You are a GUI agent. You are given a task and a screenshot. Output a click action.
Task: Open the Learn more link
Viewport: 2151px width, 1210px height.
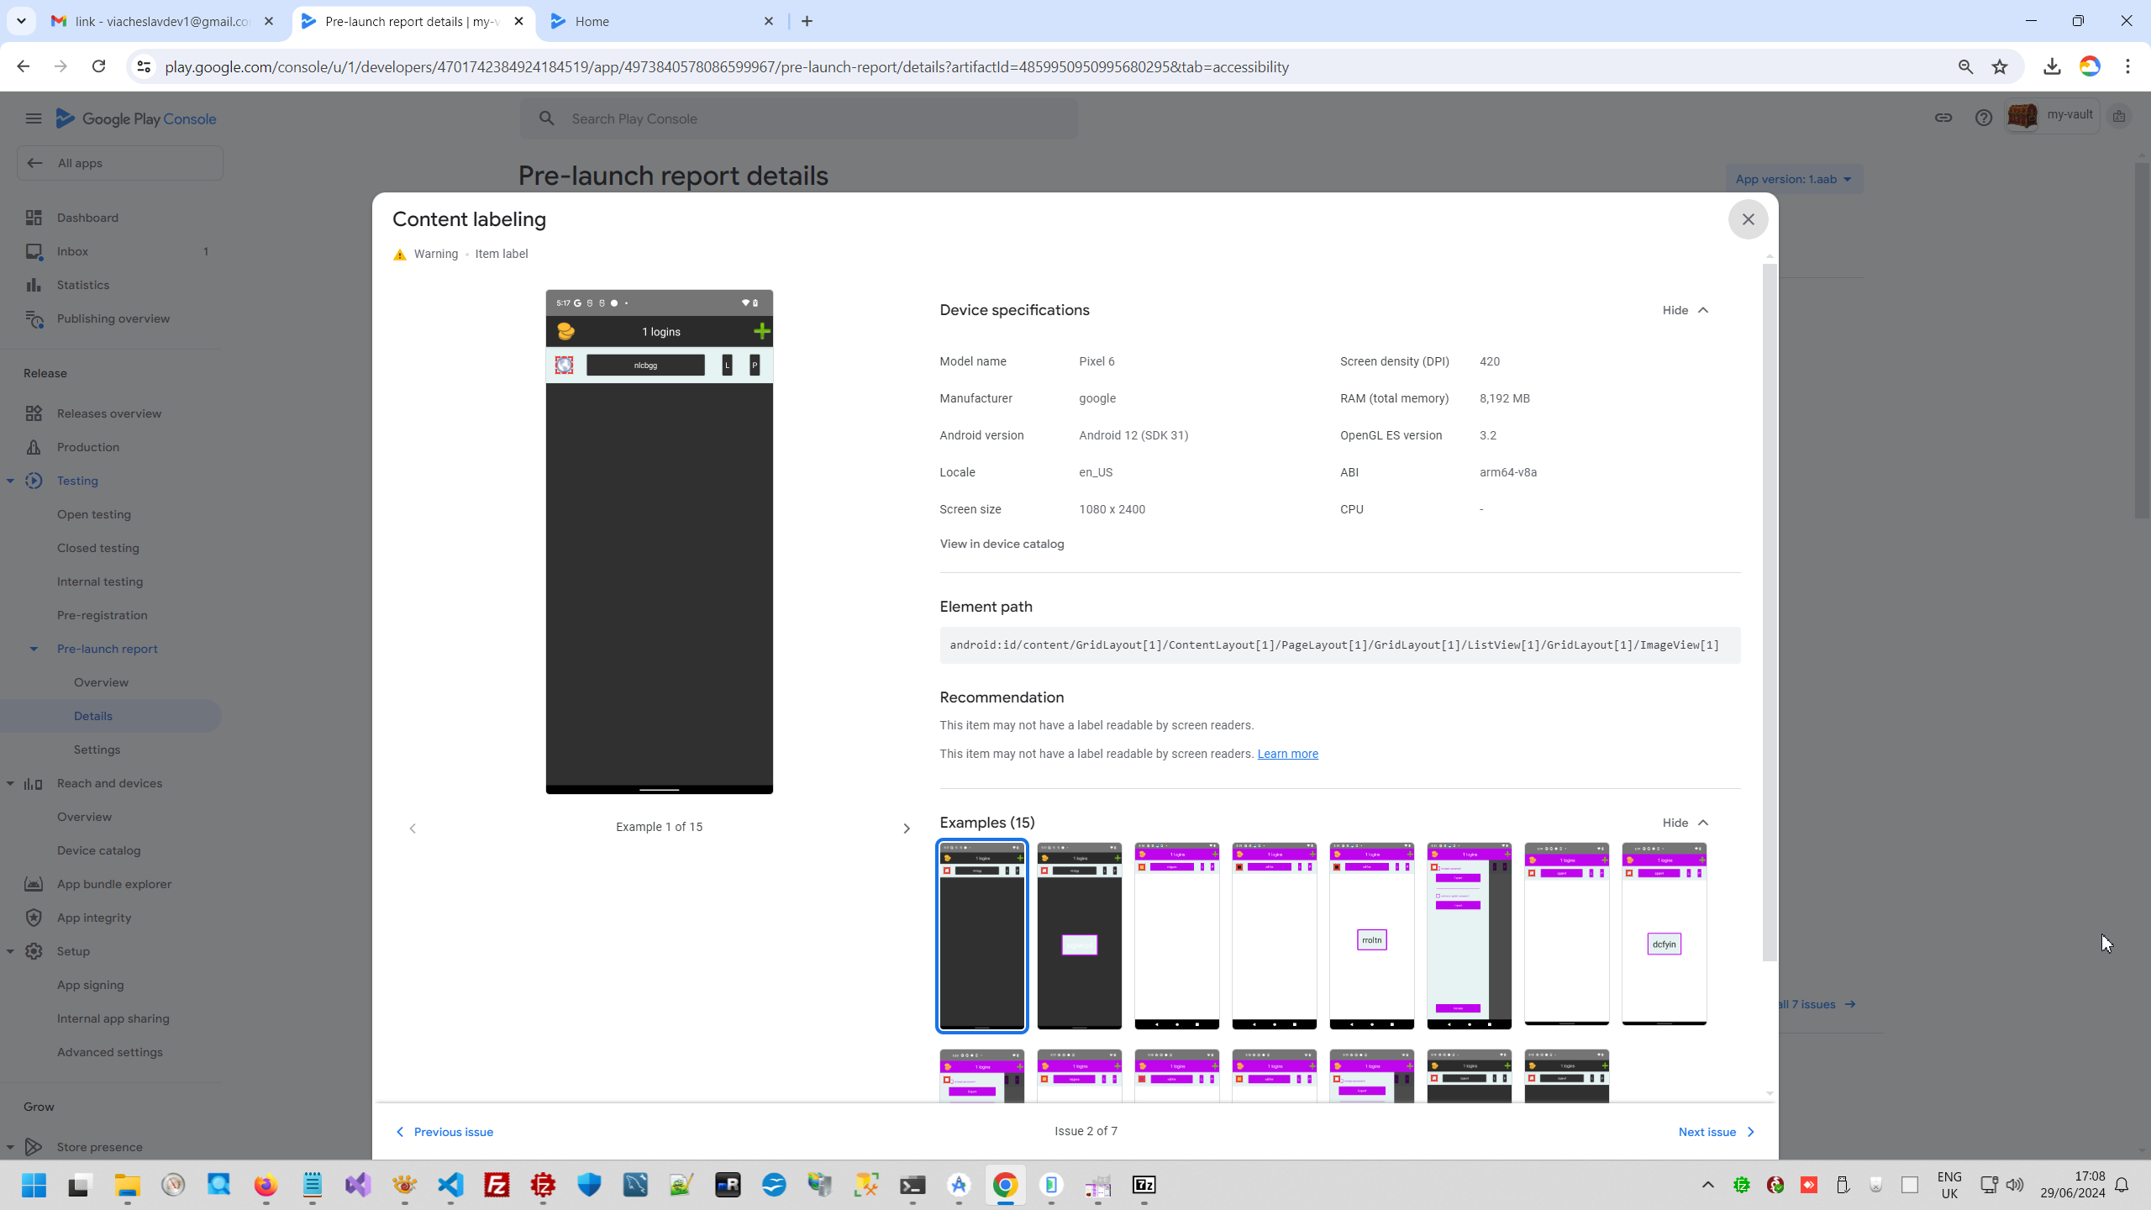click(x=1287, y=754)
